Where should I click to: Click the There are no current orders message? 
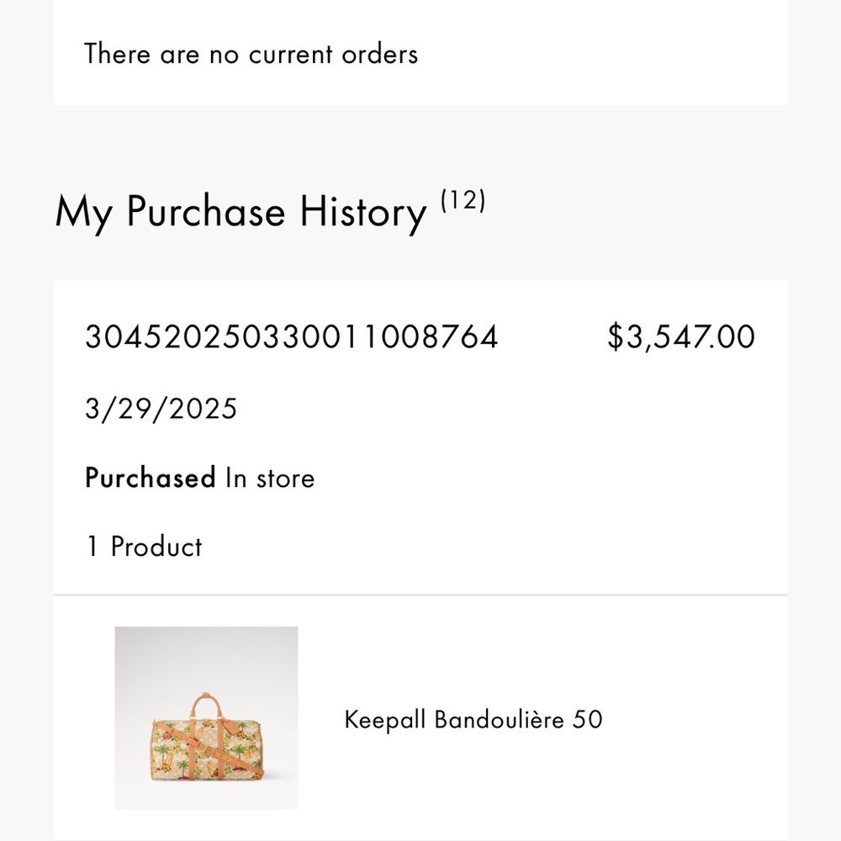[x=251, y=54]
